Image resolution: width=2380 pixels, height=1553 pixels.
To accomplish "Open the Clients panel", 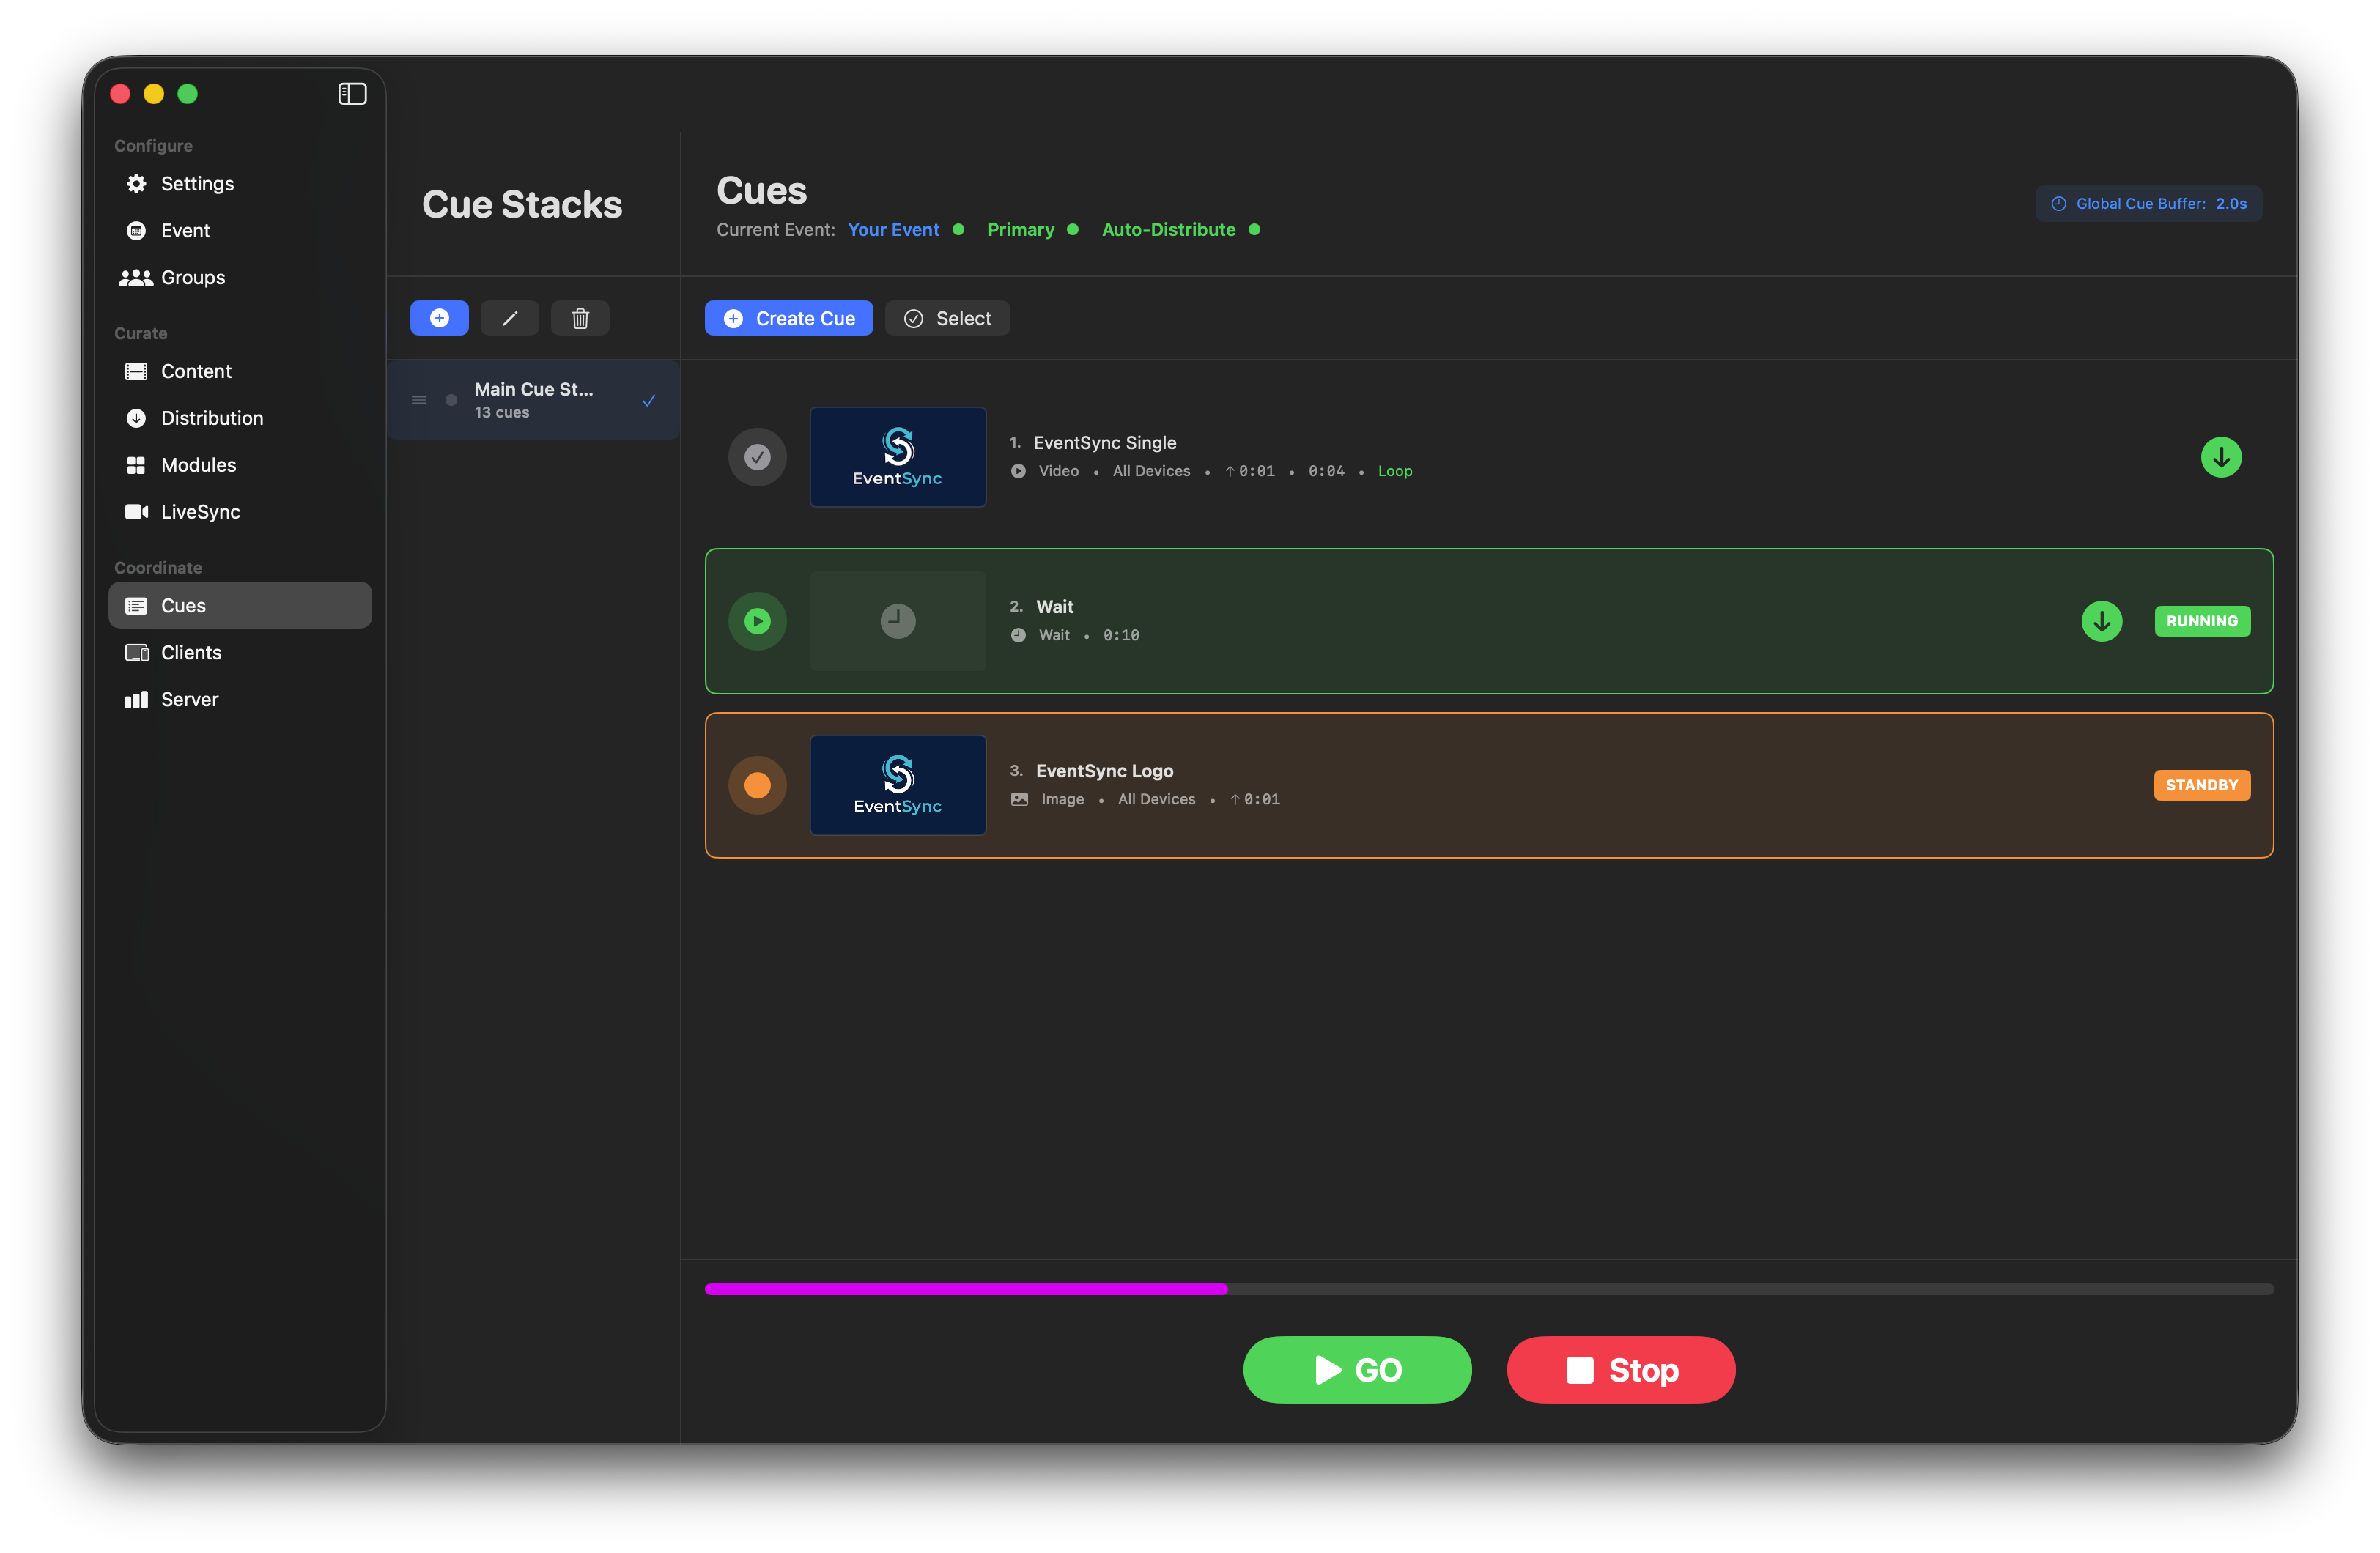I will tap(191, 652).
